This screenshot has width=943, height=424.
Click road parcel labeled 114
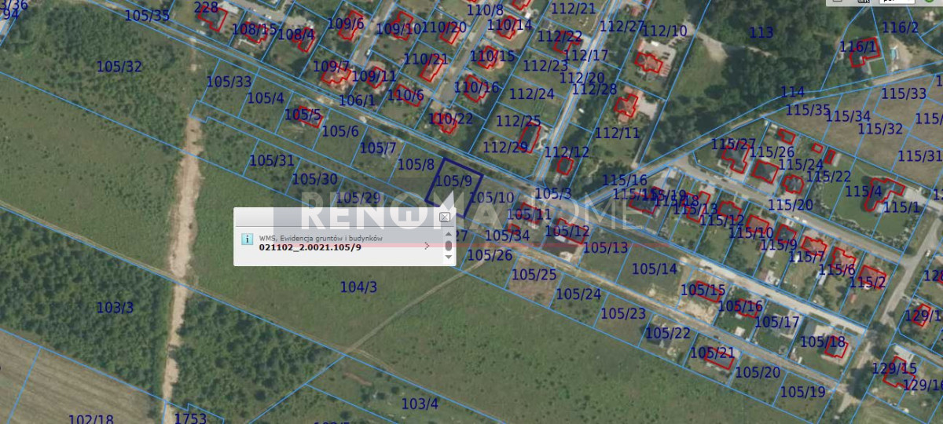[792, 92]
